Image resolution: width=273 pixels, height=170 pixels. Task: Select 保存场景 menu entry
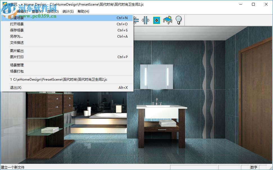(67, 30)
